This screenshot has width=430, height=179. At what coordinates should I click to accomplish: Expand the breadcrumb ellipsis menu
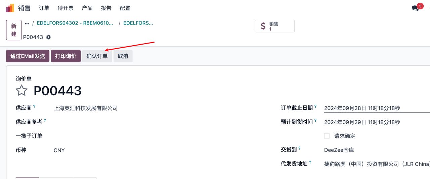tap(27, 23)
